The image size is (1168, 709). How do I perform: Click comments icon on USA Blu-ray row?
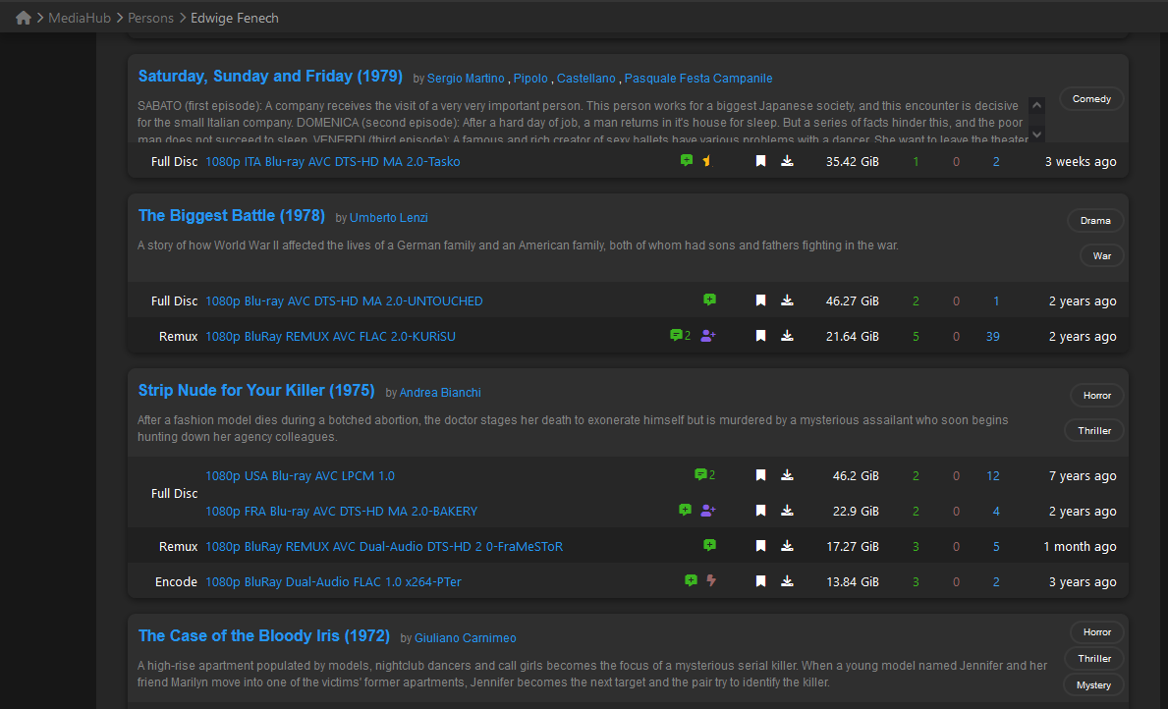[x=704, y=474]
